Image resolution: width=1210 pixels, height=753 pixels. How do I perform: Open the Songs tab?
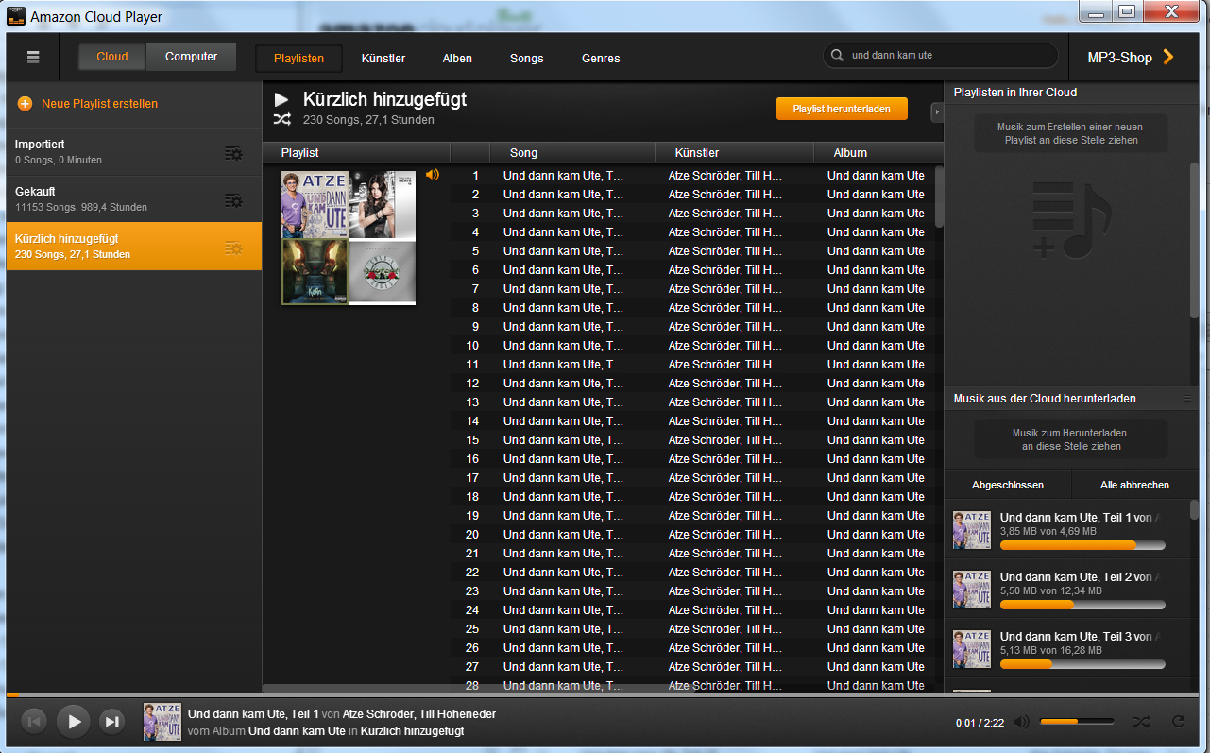(526, 59)
